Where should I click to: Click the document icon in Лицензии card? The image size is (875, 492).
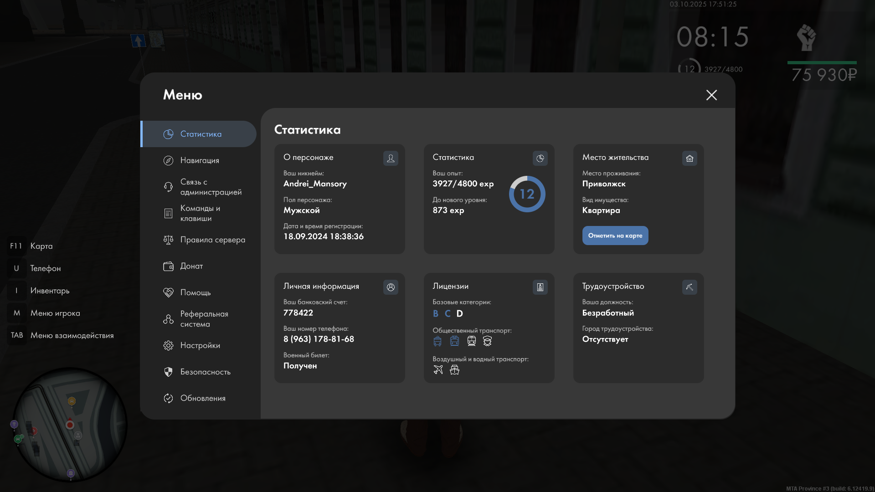click(540, 287)
